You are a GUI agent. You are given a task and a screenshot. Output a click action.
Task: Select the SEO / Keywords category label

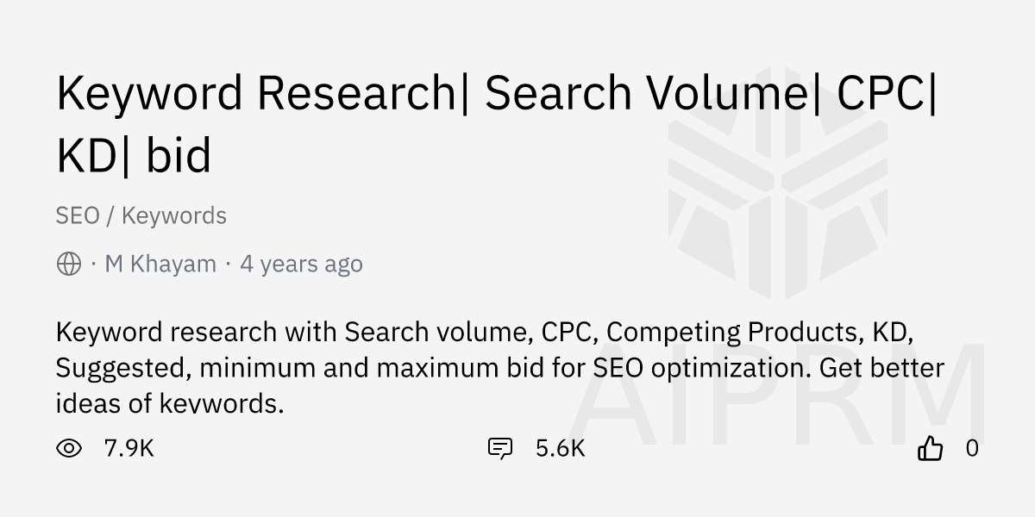(141, 215)
